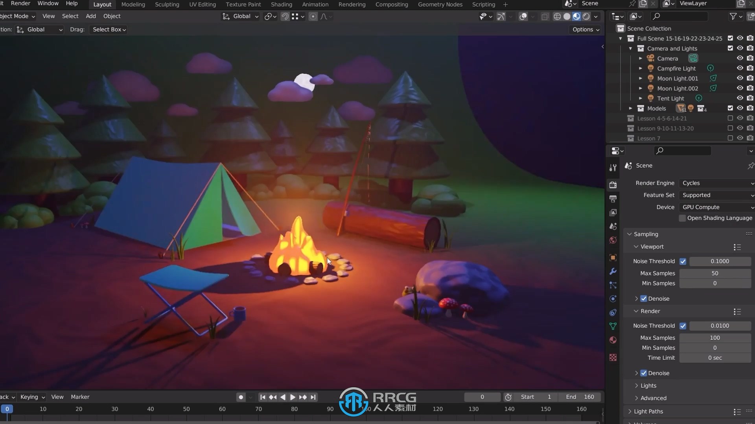The width and height of the screenshot is (755, 424).
Task: Switch to wireframe viewport shading
Action: 557,16
